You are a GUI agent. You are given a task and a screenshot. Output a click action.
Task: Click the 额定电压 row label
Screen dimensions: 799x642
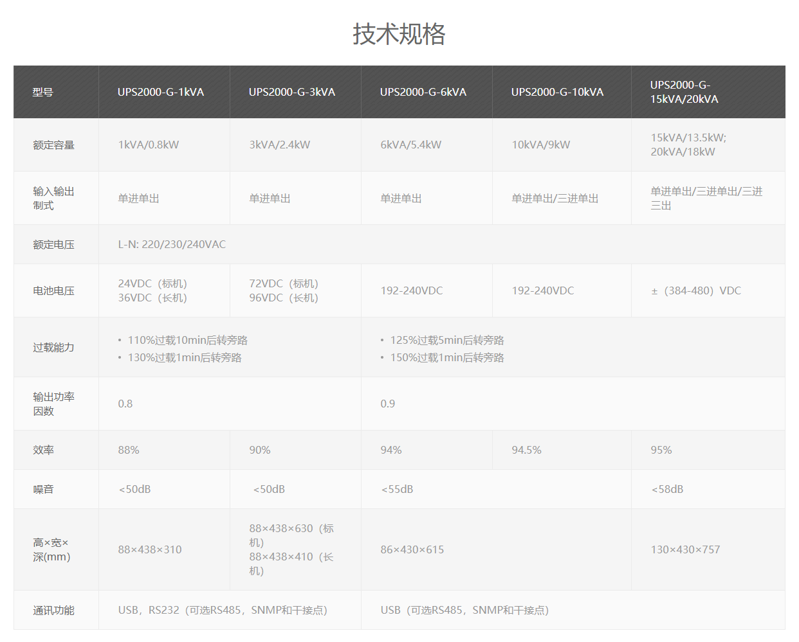coord(54,245)
